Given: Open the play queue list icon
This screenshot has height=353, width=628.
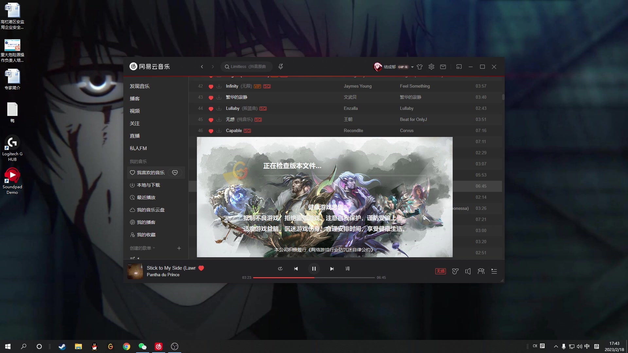Looking at the screenshot, I should point(494,271).
